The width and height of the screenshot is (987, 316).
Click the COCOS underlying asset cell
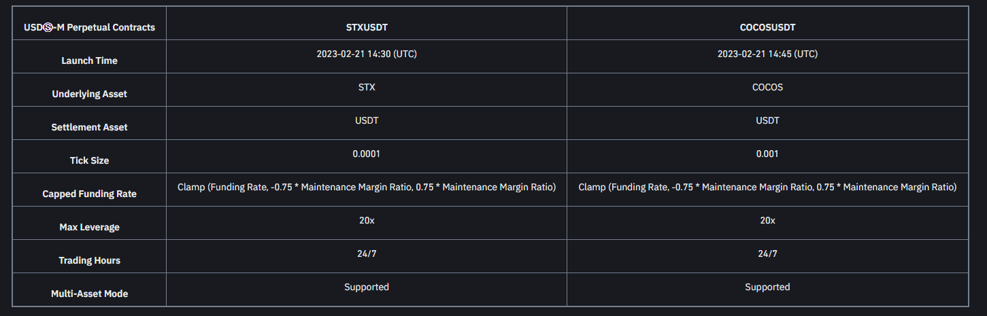click(767, 87)
